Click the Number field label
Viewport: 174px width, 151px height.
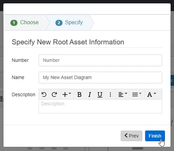pyautogui.click(x=20, y=60)
